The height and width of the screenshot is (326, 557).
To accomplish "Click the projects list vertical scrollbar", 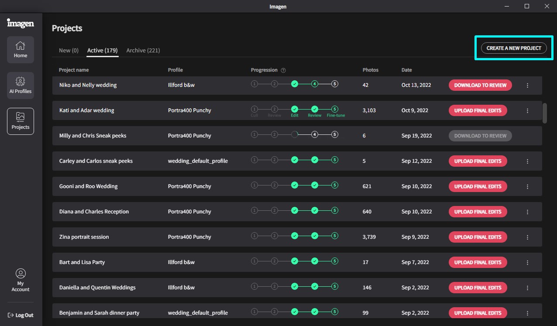I will 545,113.
